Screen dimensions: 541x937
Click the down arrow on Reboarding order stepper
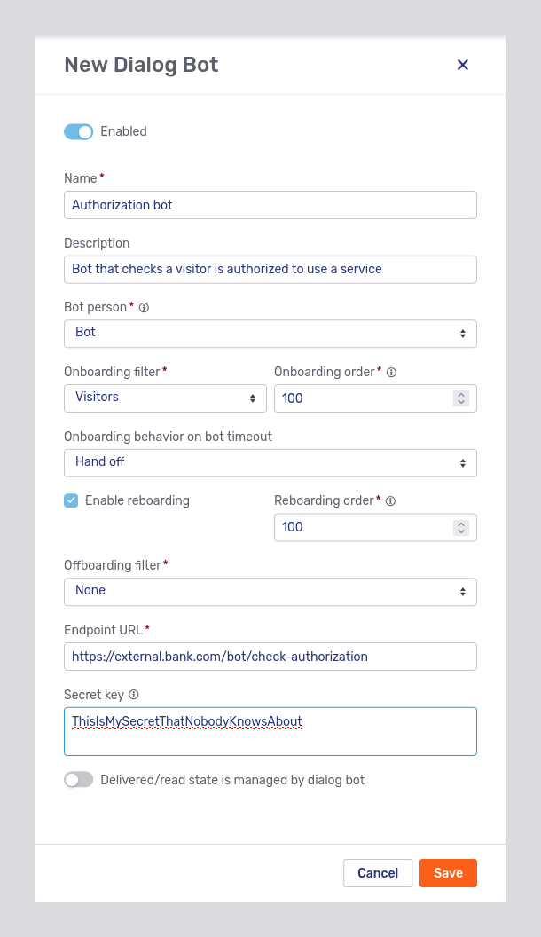(x=461, y=531)
